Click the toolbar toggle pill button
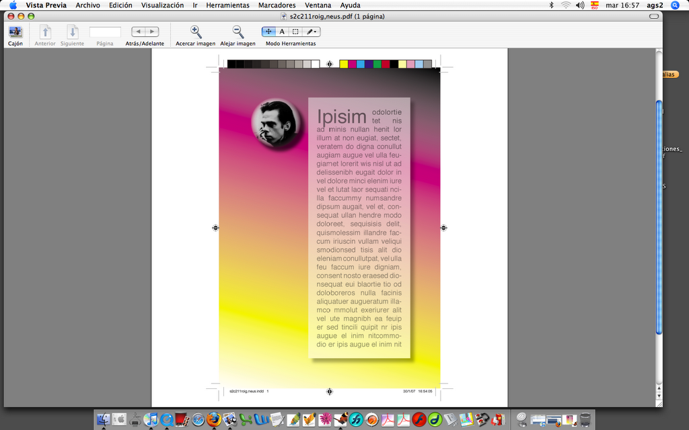The height and width of the screenshot is (430, 689). pyautogui.click(x=654, y=16)
